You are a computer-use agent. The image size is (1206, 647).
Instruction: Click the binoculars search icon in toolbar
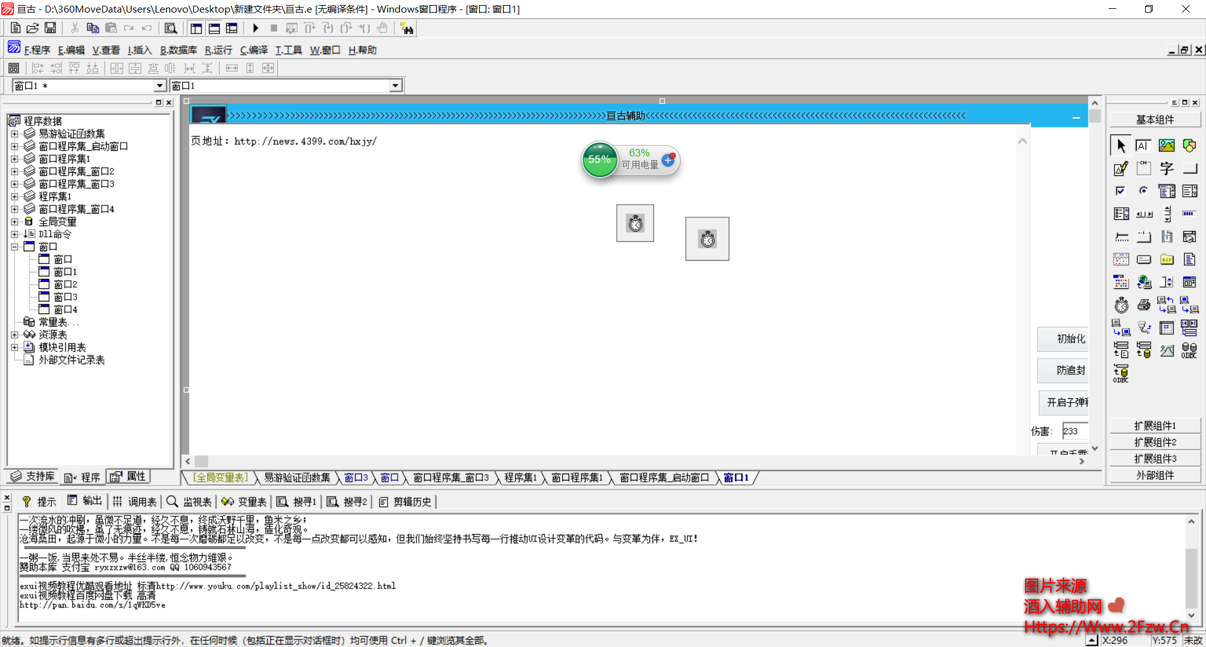tap(407, 28)
